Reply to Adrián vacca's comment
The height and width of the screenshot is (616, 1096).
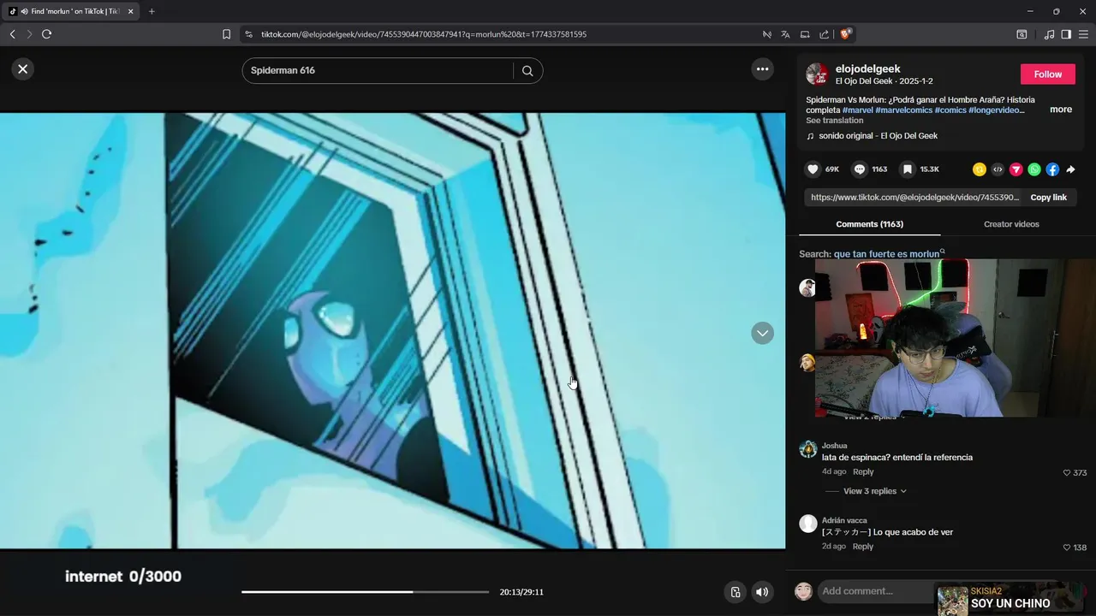tap(863, 547)
